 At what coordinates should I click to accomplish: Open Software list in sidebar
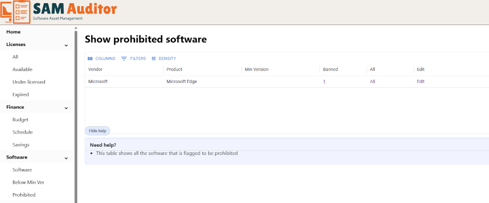(22, 170)
